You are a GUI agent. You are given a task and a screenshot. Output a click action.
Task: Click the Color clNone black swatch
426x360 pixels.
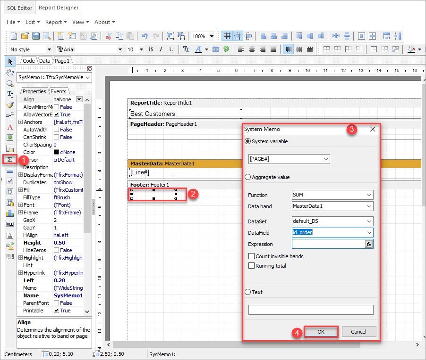[56, 152]
